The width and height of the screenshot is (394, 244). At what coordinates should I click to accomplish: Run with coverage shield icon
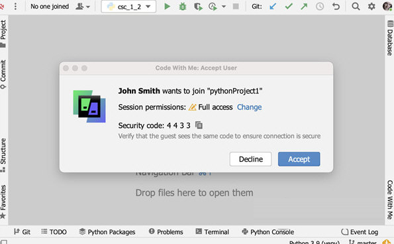pyautogui.click(x=198, y=6)
